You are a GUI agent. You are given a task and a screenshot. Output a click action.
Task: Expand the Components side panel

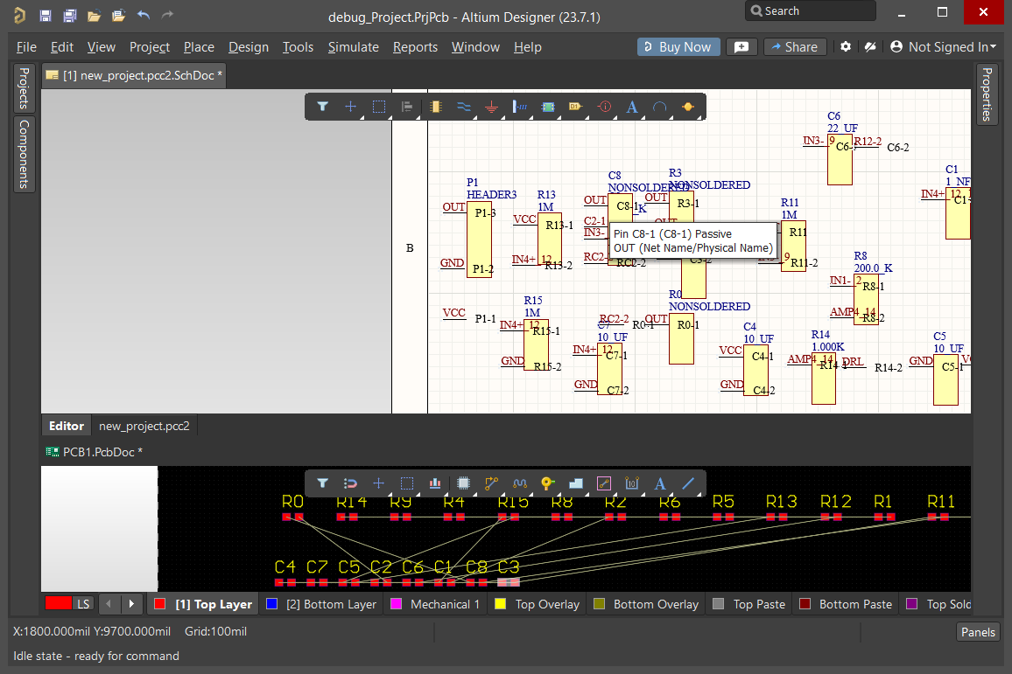click(24, 154)
